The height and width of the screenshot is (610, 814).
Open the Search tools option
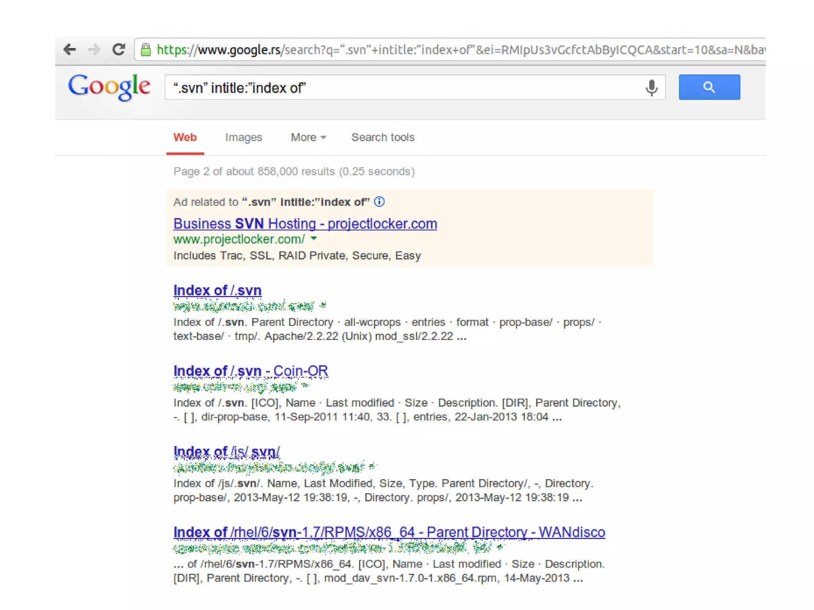[x=383, y=137]
